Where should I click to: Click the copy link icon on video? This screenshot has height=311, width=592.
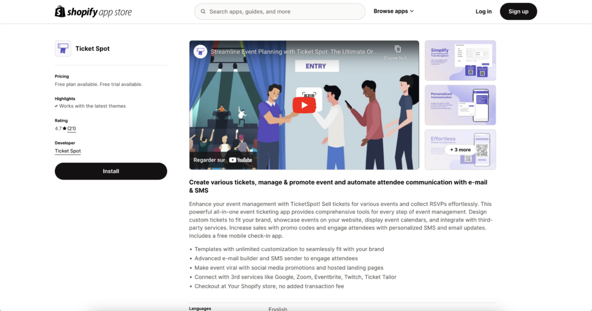398,49
